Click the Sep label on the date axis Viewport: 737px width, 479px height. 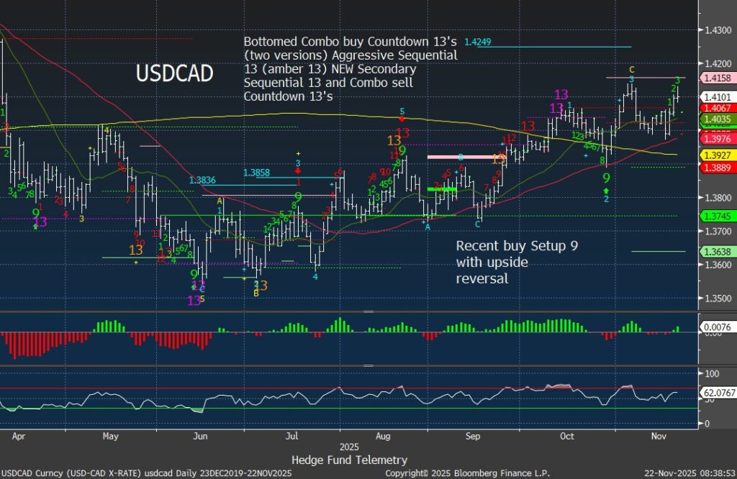[x=473, y=436]
